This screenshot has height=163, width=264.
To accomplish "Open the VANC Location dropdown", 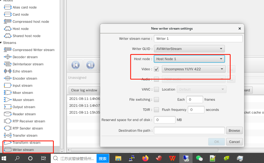I will tap(202, 89).
